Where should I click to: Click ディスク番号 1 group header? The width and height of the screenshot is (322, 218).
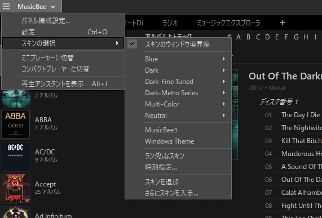click(x=279, y=102)
